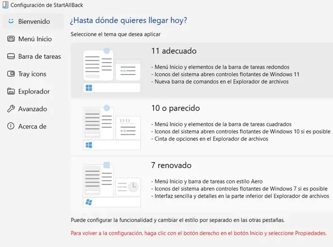
Task: Apply the 11 adecuado theme
Action: click(202, 70)
